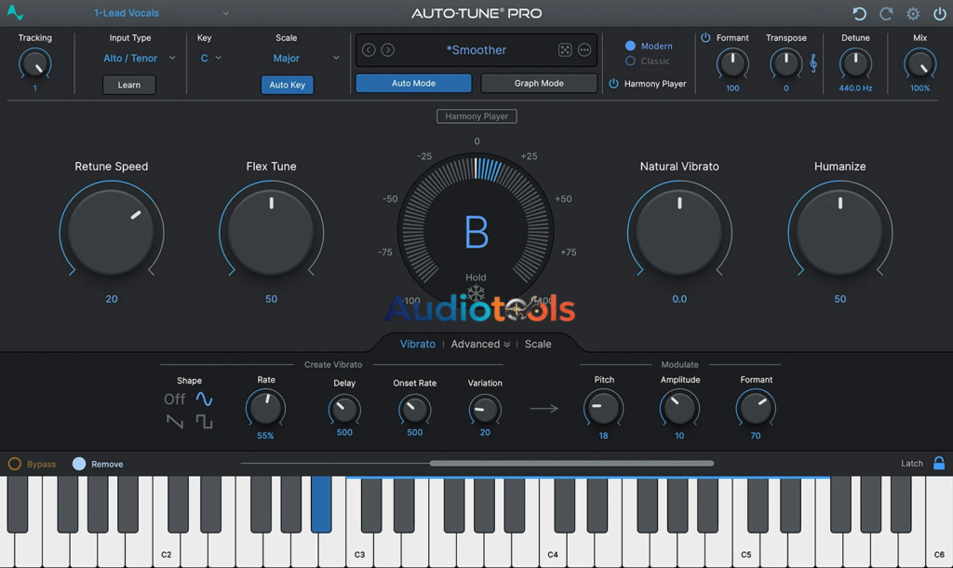Click the Learn button

tap(128, 84)
